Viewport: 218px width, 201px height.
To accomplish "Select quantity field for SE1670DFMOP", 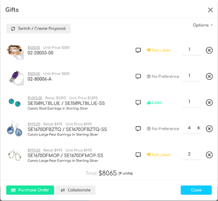I will [191, 155].
